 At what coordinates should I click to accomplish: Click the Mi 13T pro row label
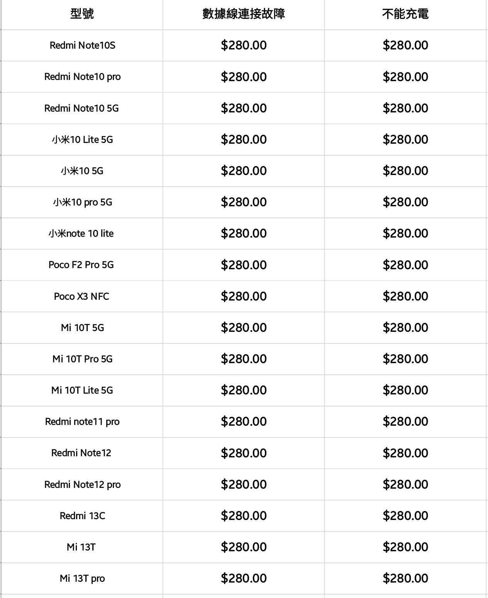pos(82,578)
